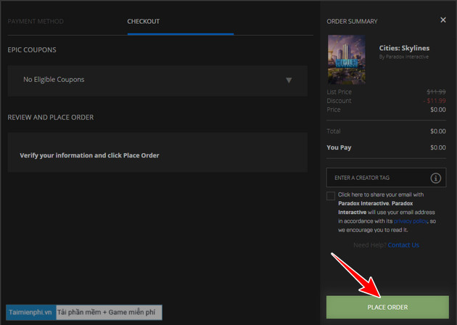Follow the Contact Us link

[403, 245]
